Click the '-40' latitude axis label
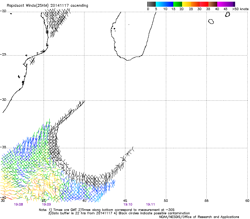Viewport: 250px width, 219px height. 3,197
